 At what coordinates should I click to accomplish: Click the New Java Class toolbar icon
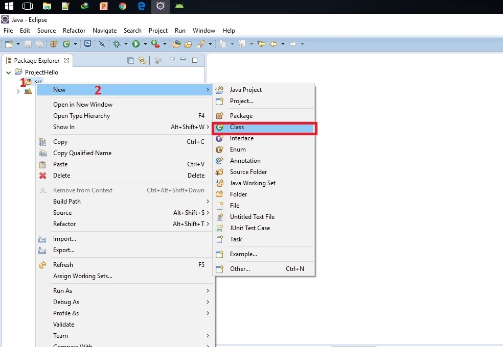point(66,44)
